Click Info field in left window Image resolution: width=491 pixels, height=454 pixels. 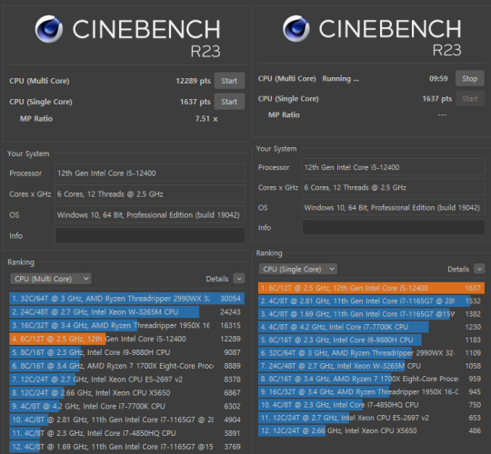[x=150, y=235]
